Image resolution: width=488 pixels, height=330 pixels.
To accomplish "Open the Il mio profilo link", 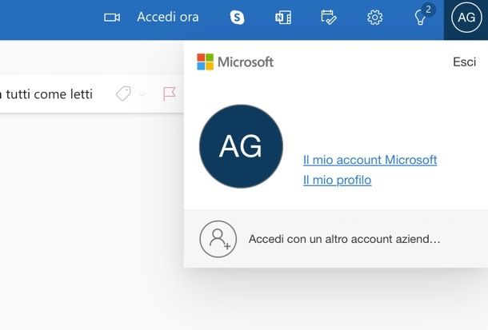I will 337,180.
